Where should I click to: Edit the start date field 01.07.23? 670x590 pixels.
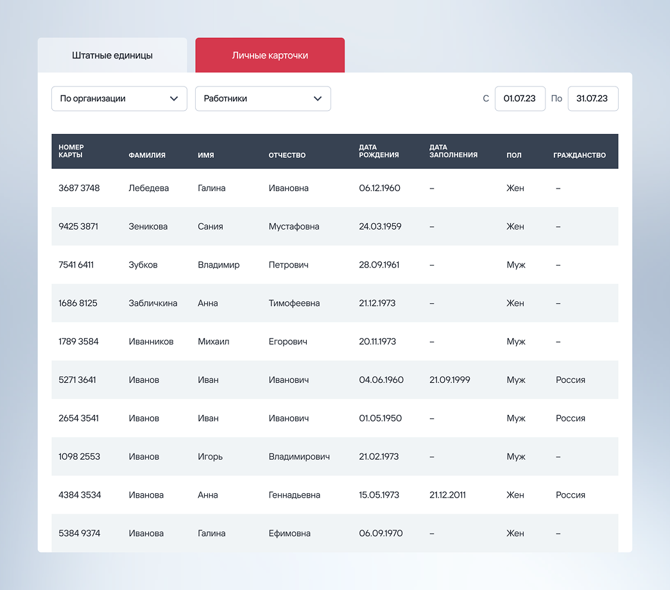point(520,99)
